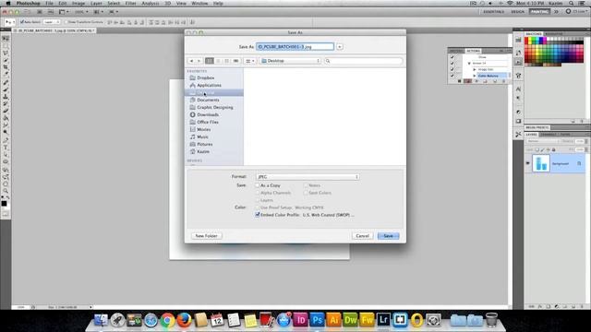Open the arrange items dropdown in dialog
The height and width of the screenshot is (332, 591).
(250, 61)
